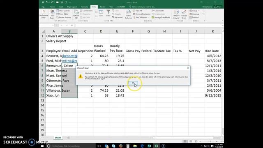Screen dimensions: 263x148
Task: Click Tell me what you want to do box
Action: [x=142, y=7]
